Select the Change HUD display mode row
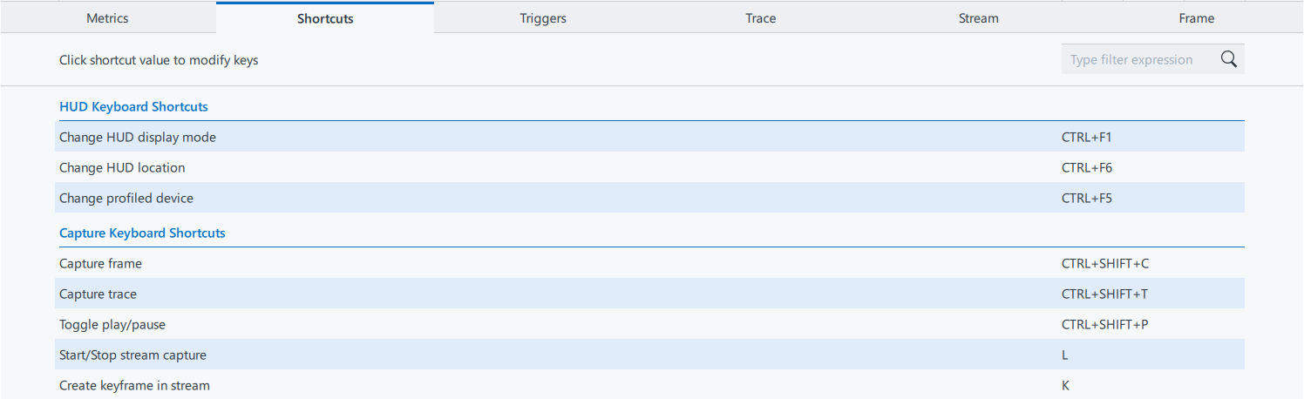This screenshot has width=1304, height=399. point(138,137)
